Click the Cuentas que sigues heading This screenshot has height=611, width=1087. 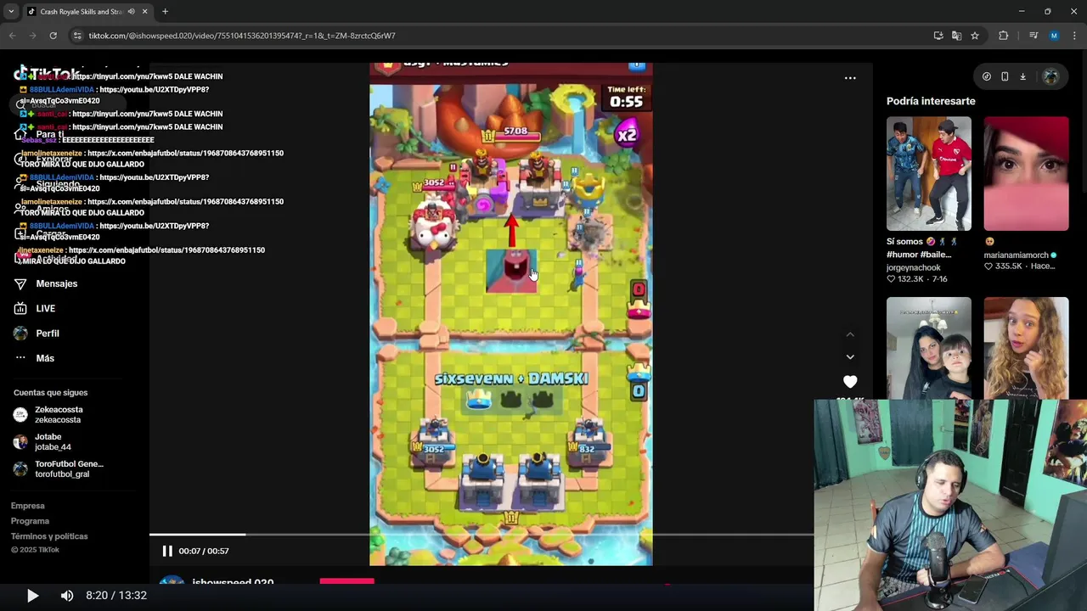tap(50, 393)
